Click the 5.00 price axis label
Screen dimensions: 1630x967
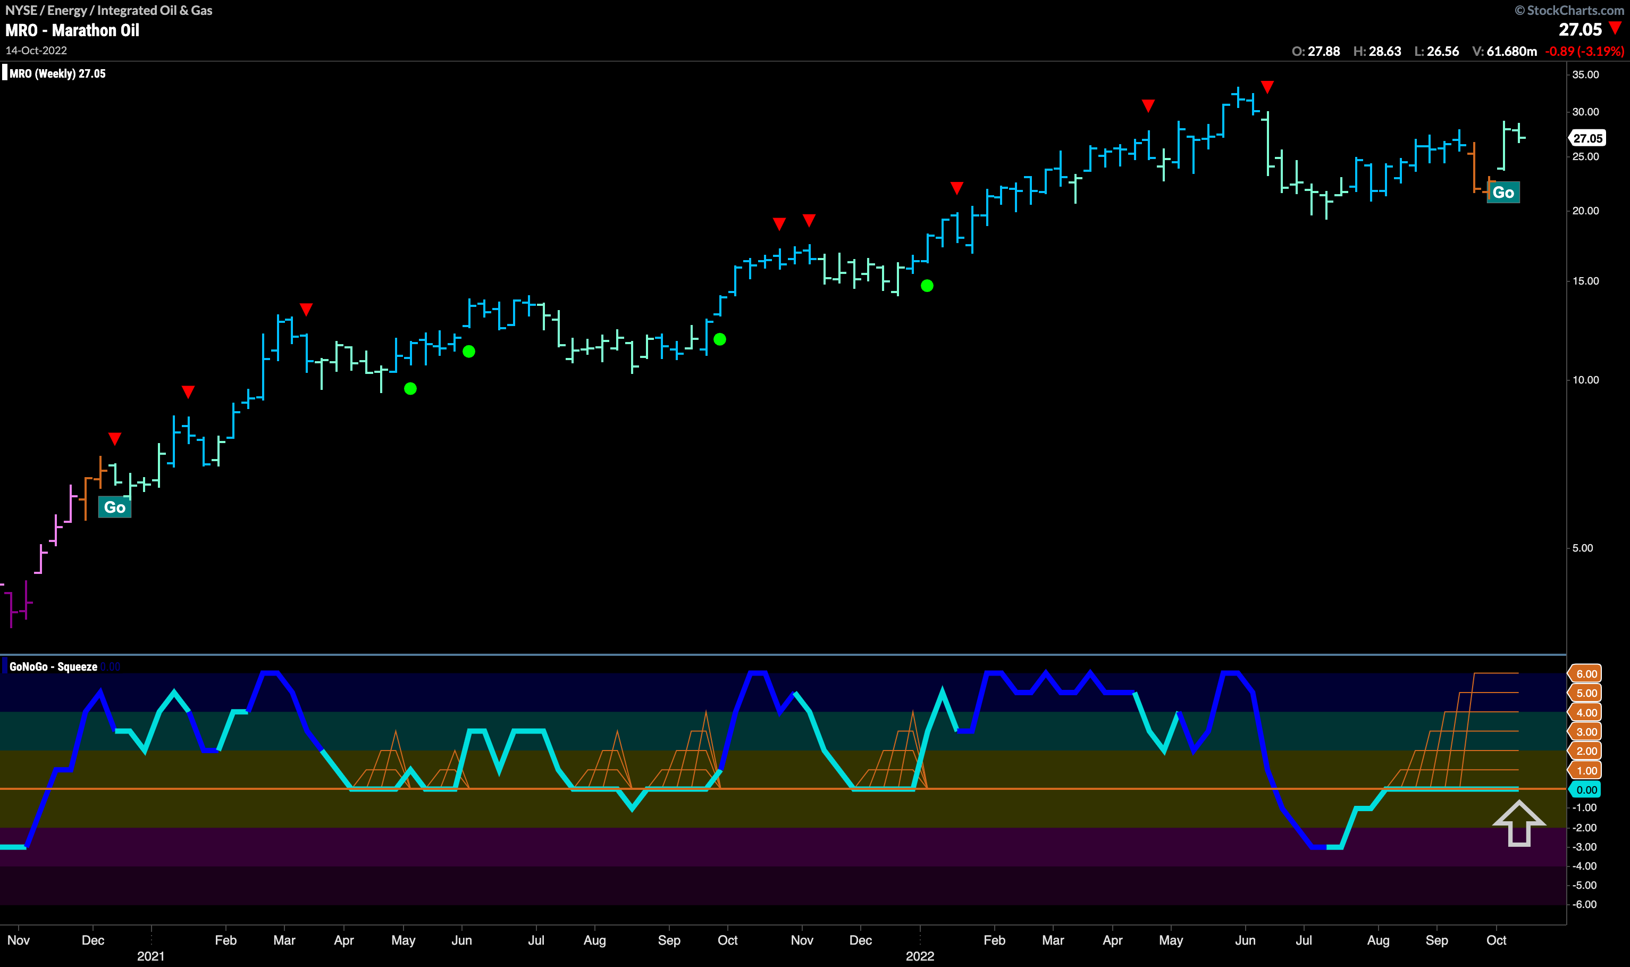(x=1583, y=548)
